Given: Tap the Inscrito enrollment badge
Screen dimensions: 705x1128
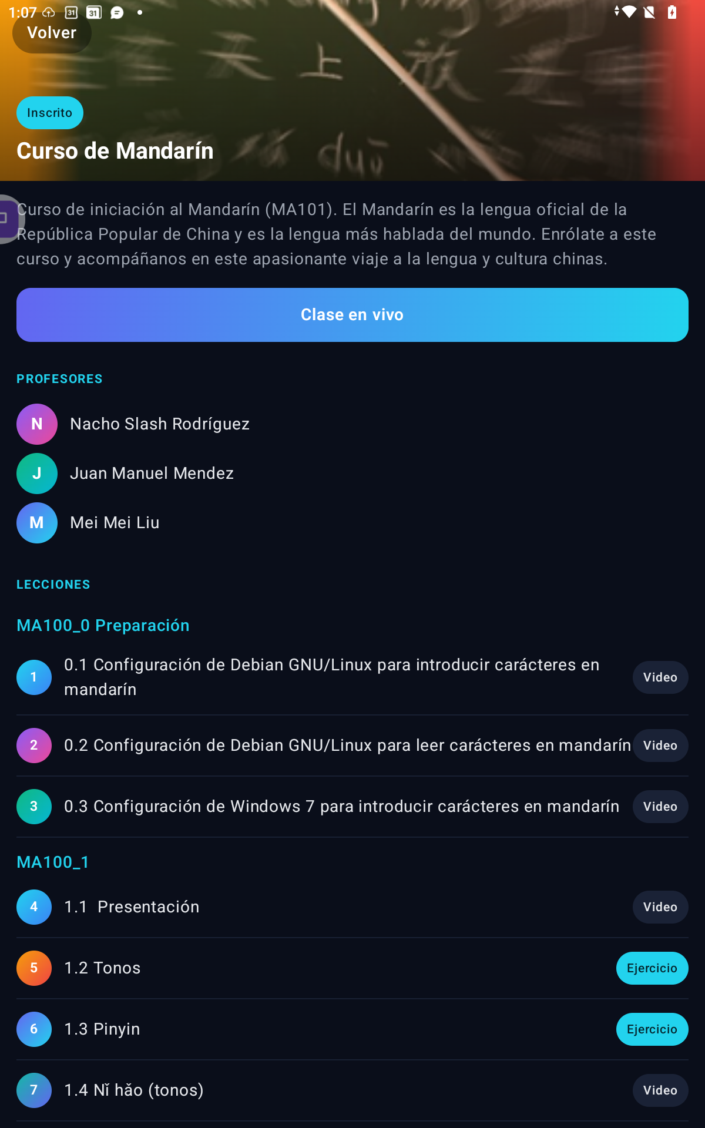Looking at the screenshot, I should [50, 113].
